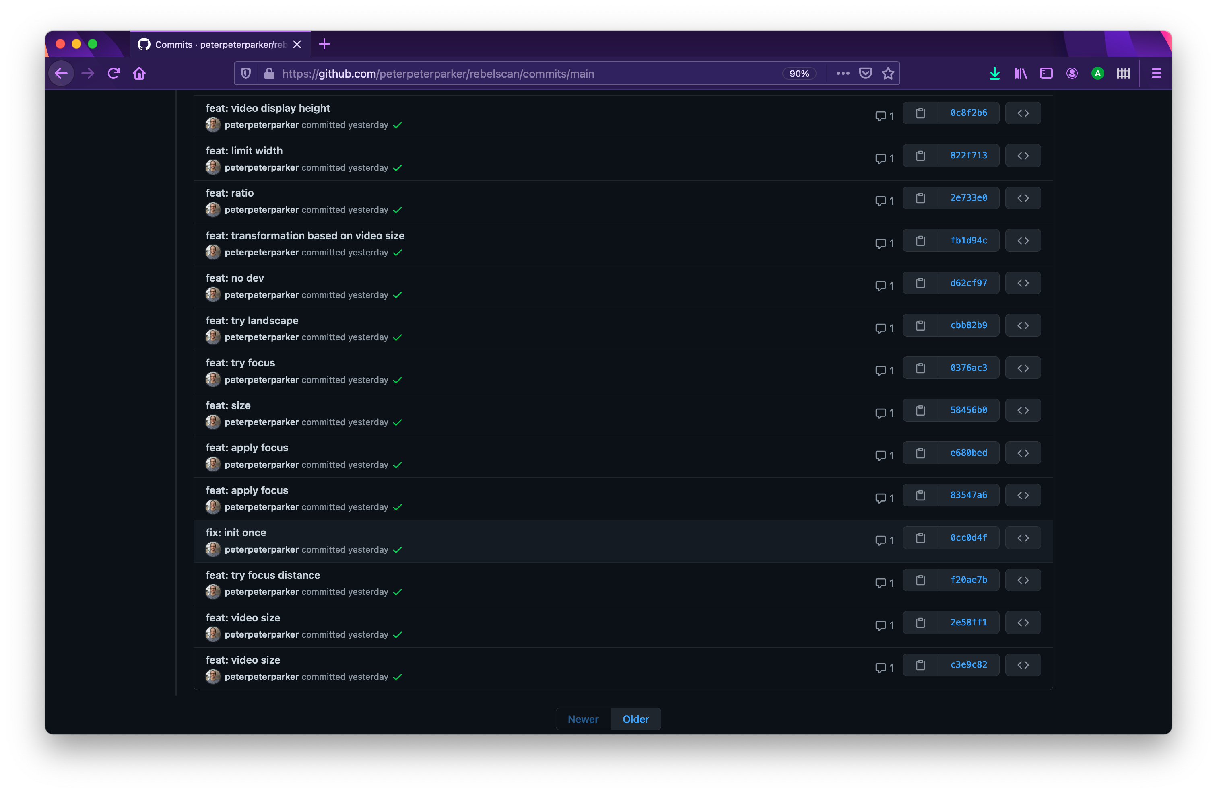View check status of 'feat: try landscape'
The image size is (1217, 794).
coord(398,337)
